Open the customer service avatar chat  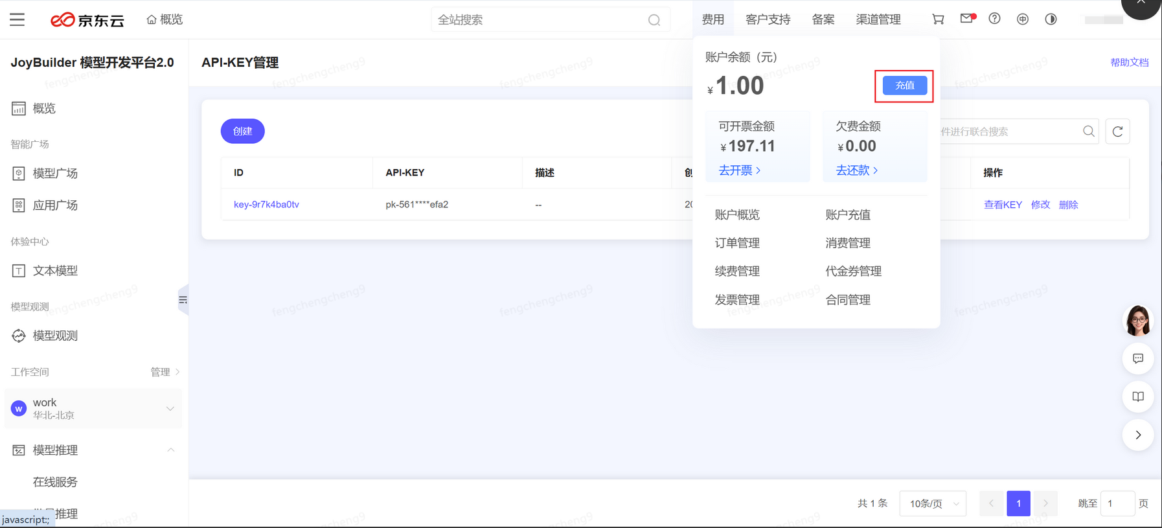click(1137, 320)
